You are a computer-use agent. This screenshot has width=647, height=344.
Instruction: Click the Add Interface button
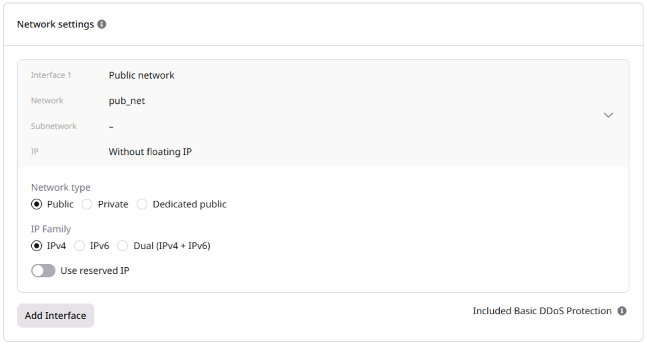pyautogui.click(x=55, y=315)
